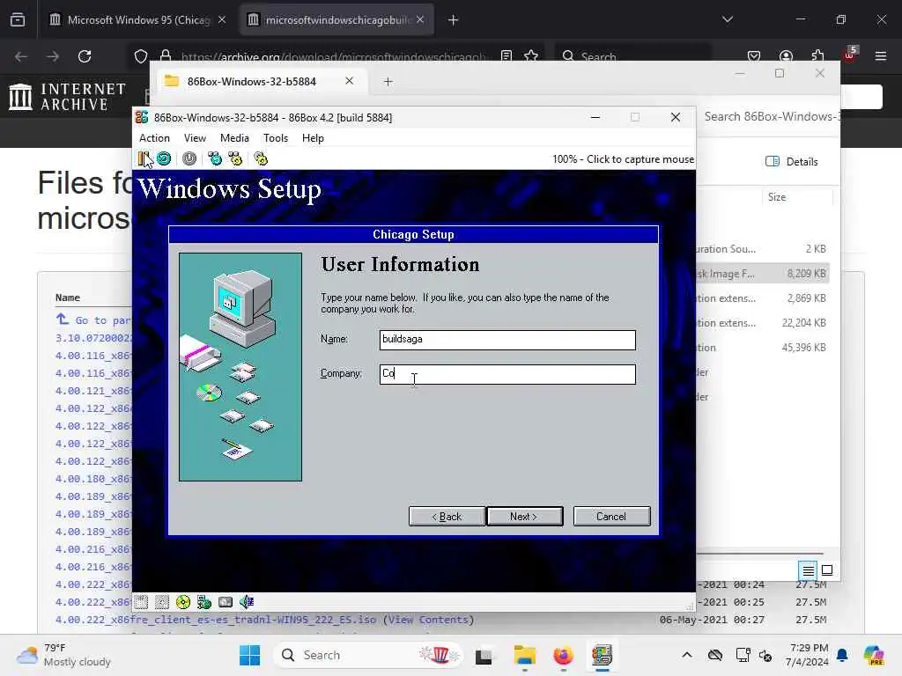Open File Explorer from the taskbar
The height and width of the screenshot is (676, 902).
click(525, 655)
